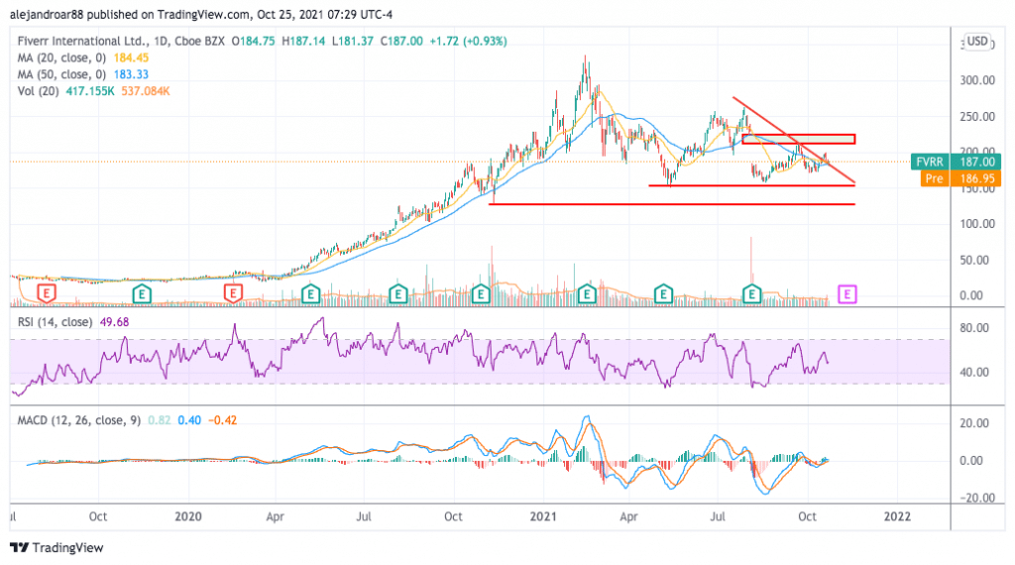Select the RSI (14, close) indicator legend
1015x565 pixels.
tap(55, 322)
